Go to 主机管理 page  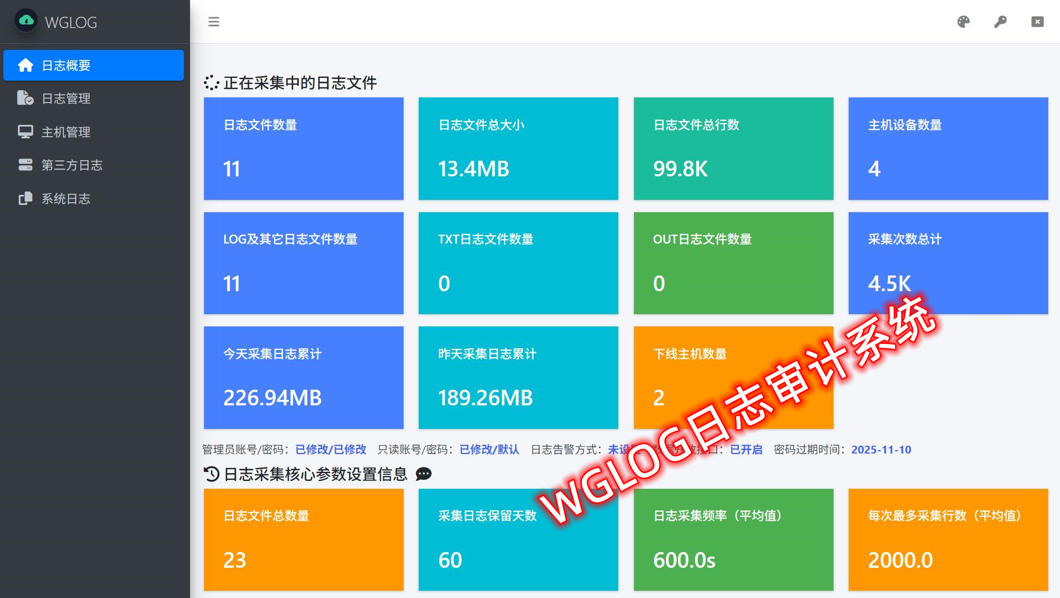click(66, 132)
